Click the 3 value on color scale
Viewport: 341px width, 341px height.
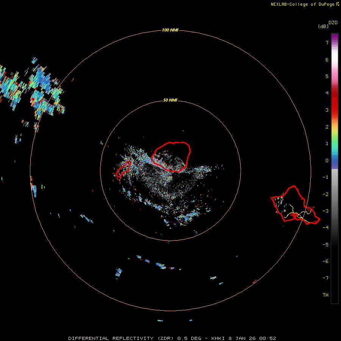click(x=327, y=110)
